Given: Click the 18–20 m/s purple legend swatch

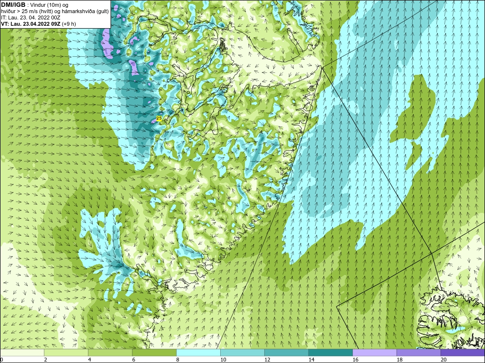Looking at the screenshot, I should 419,353.
